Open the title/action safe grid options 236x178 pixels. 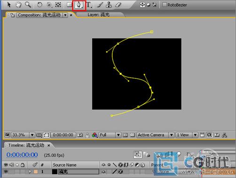(39, 135)
